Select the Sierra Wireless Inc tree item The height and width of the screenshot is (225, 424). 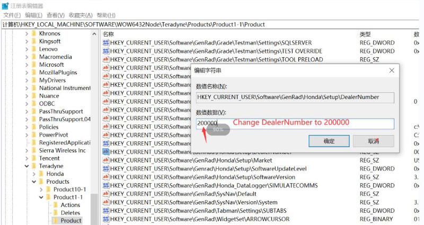pos(63,150)
